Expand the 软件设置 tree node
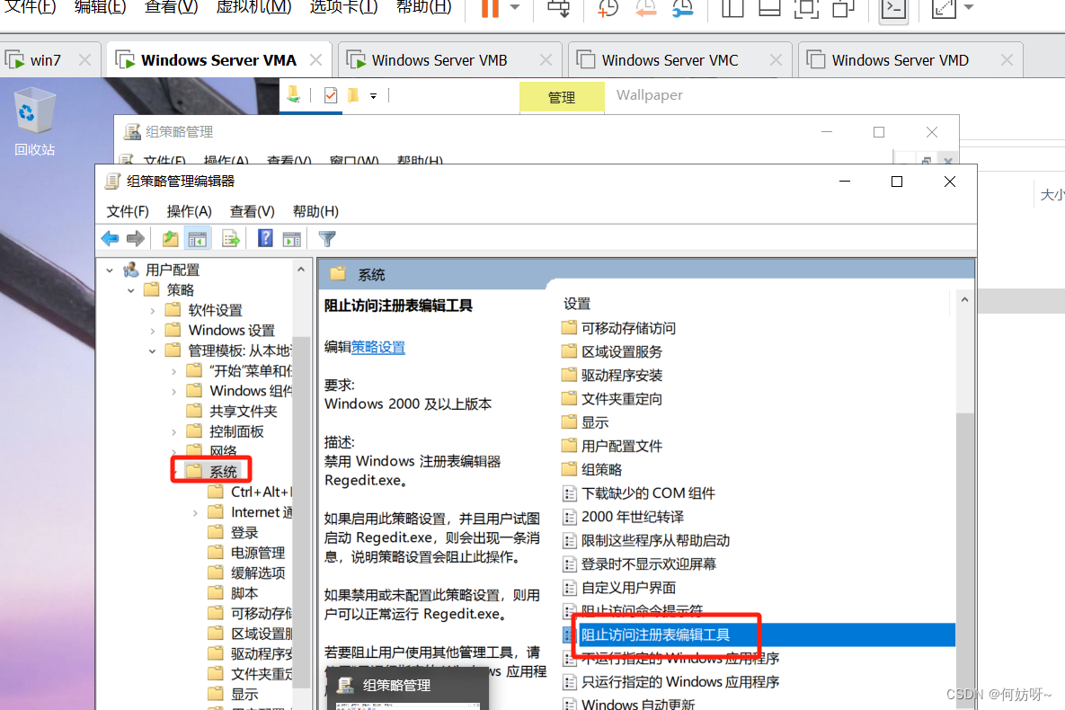1065x710 pixels. pyautogui.click(x=152, y=311)
